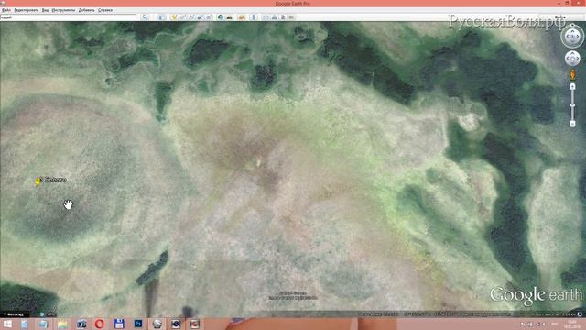Add a placemark with the yellow pin tool
This screenshot has height=330, width=586.
click(x=174, y=17)
